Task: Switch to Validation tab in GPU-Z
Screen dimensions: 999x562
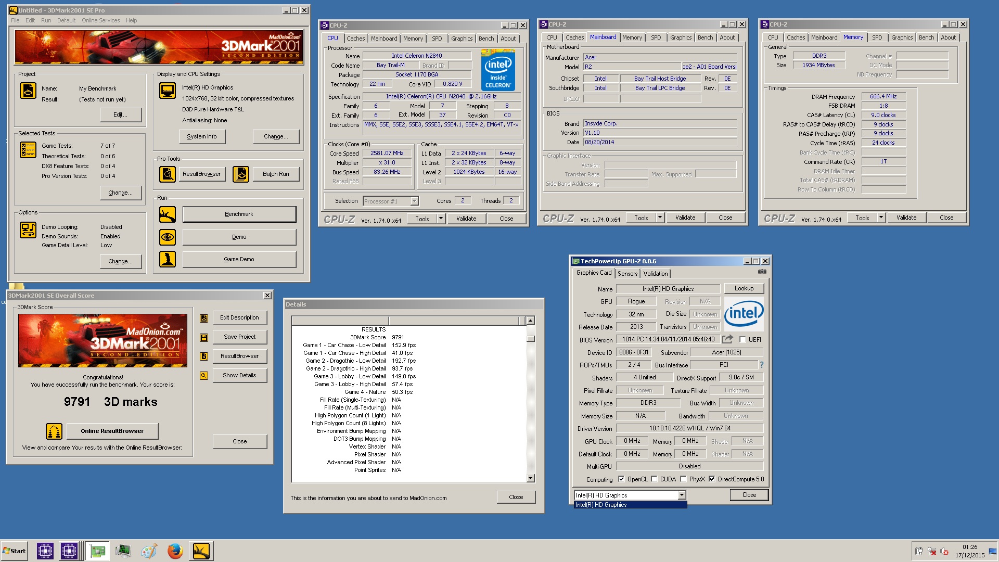Action: click(x=656, y=274)
